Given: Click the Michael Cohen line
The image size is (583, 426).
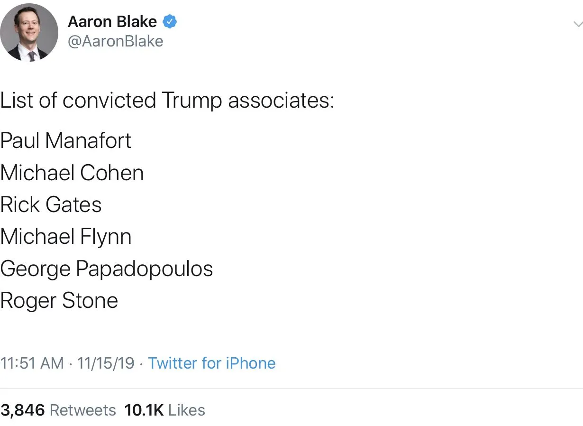Looking at the screenshot, I should click(x=72, y=173).
